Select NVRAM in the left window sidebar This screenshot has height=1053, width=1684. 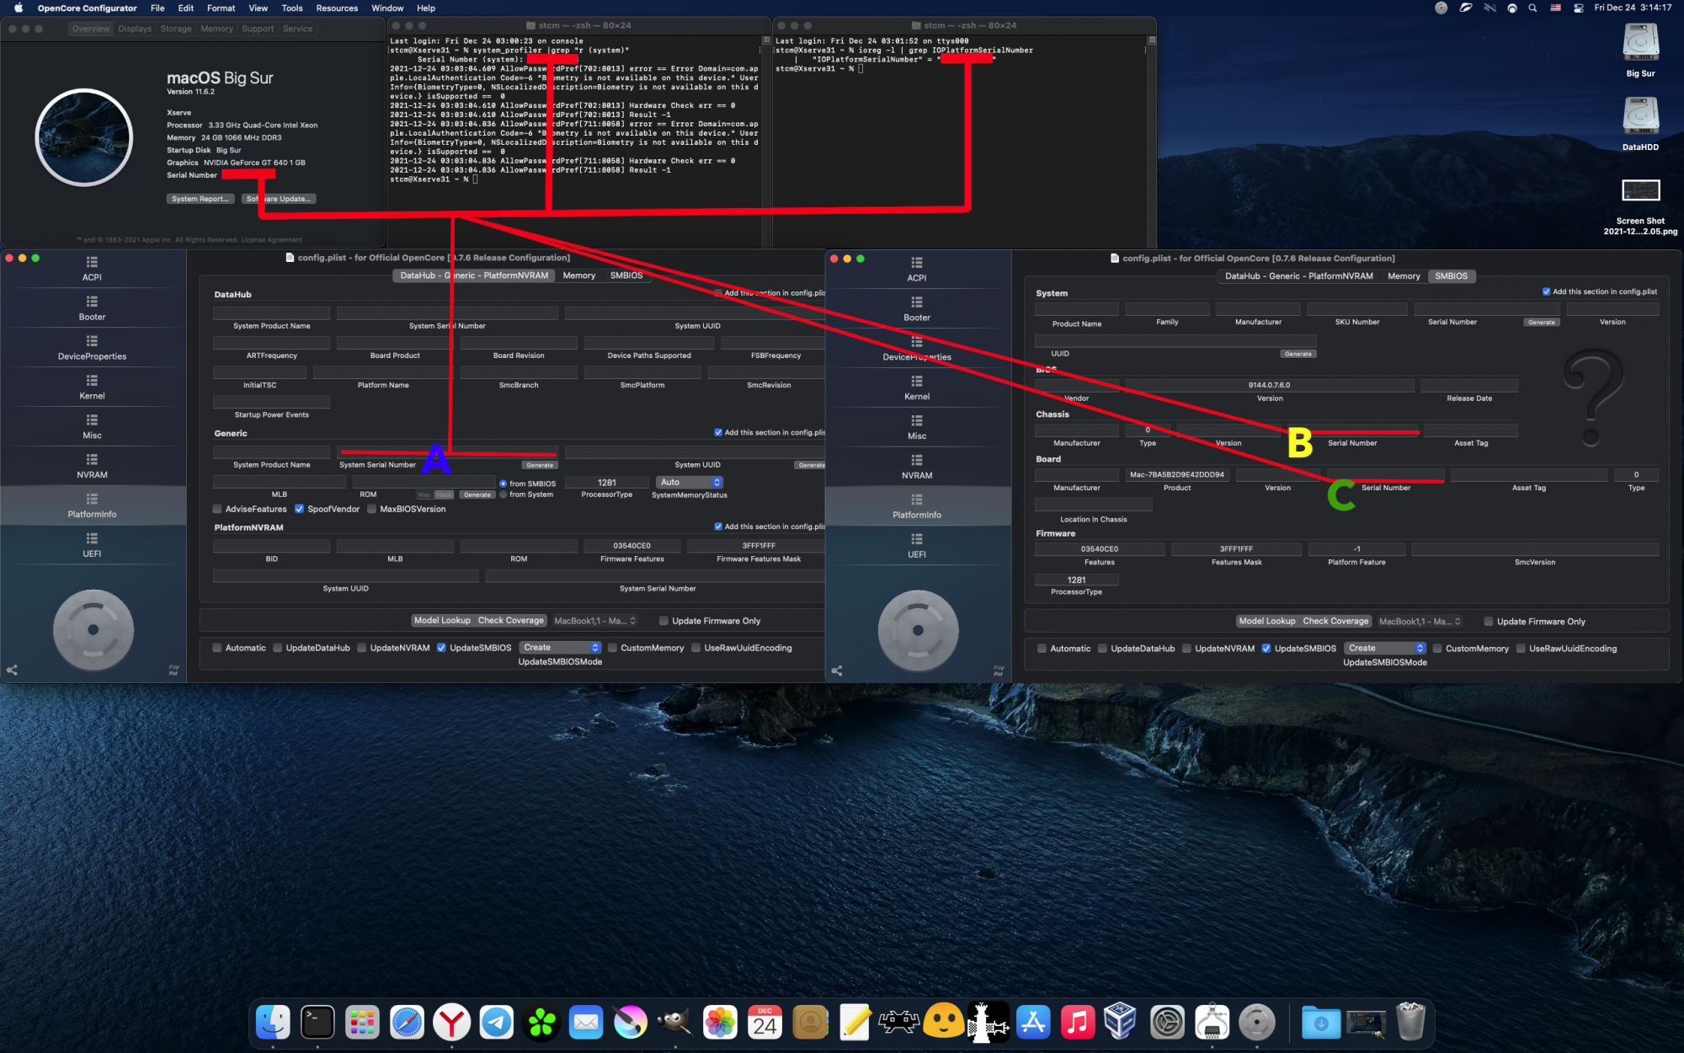coord(92,466)
